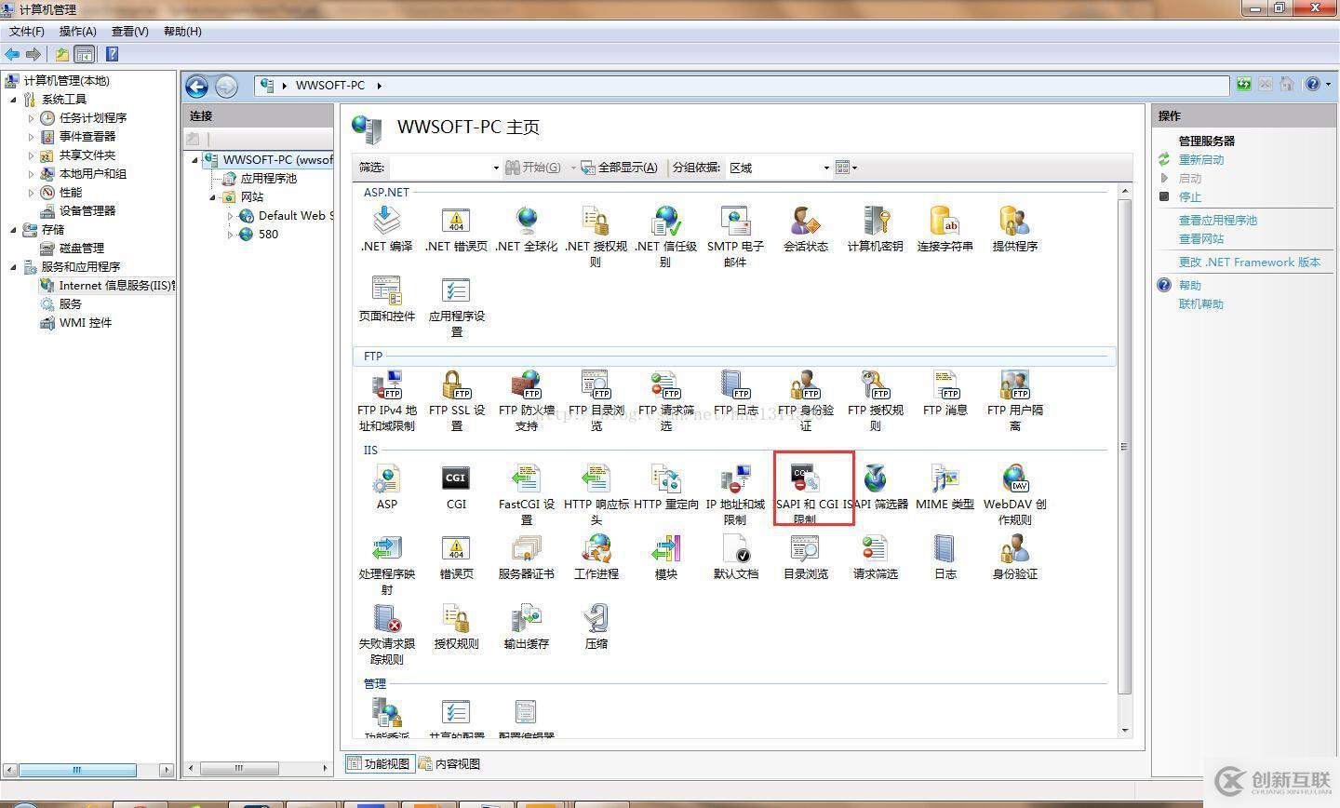Open the FTP 日志 icon
The height and width of the screenshot is (808, 1340).
tap(735, 393)
